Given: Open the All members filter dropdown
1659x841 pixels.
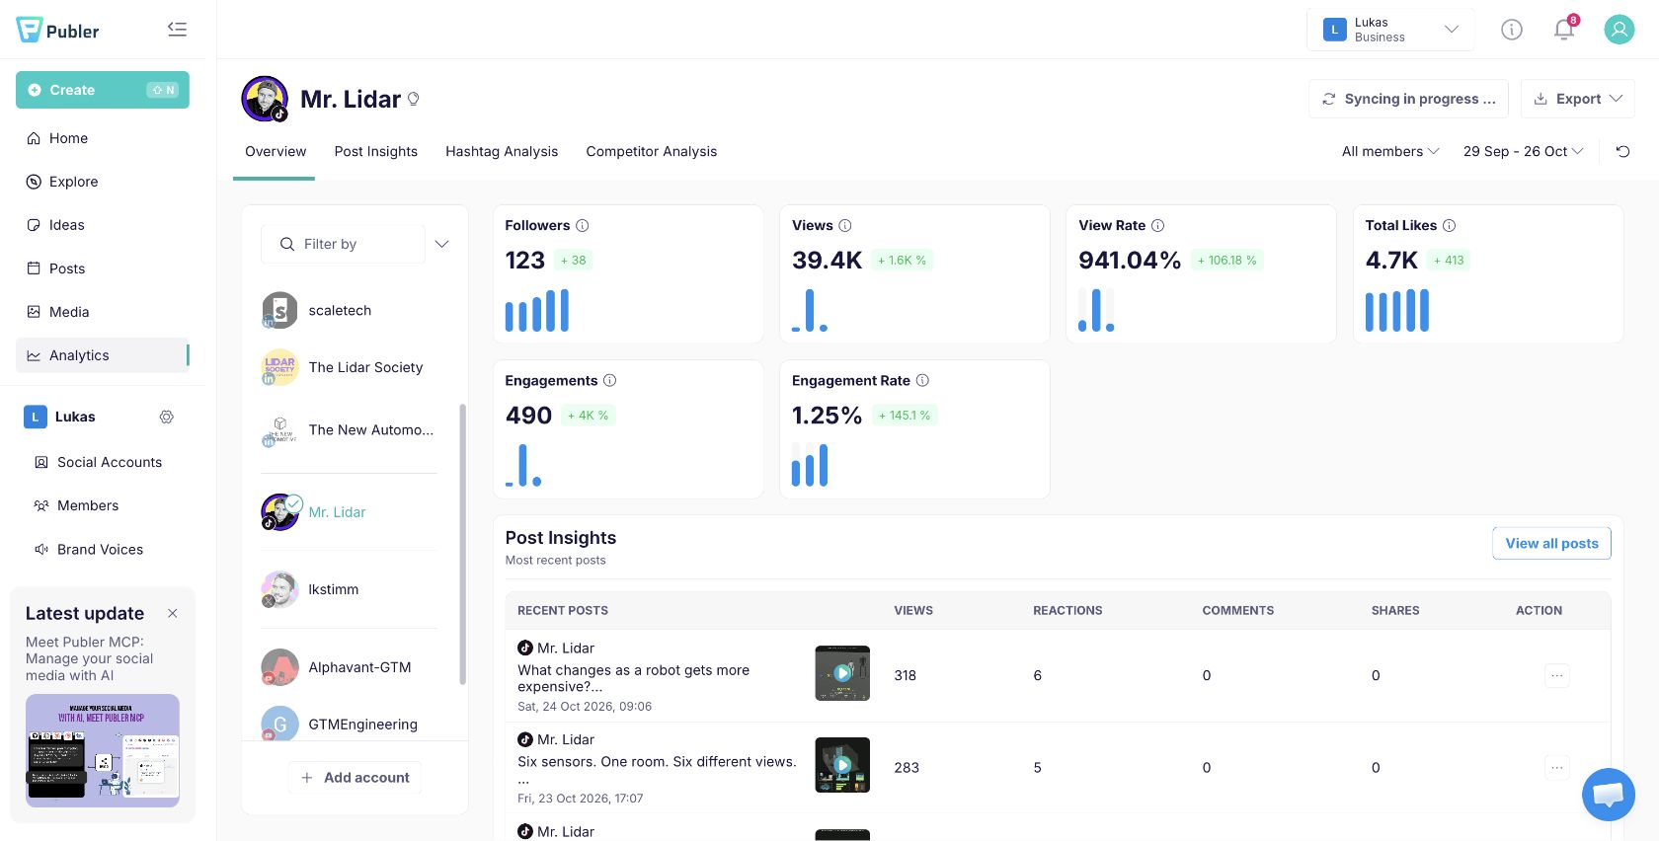Looking at the screenshot, I should click(1390, 151).
